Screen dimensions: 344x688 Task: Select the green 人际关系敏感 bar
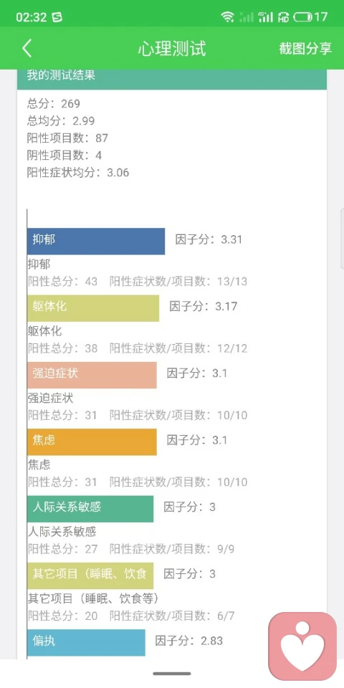(x=90, y=509)
